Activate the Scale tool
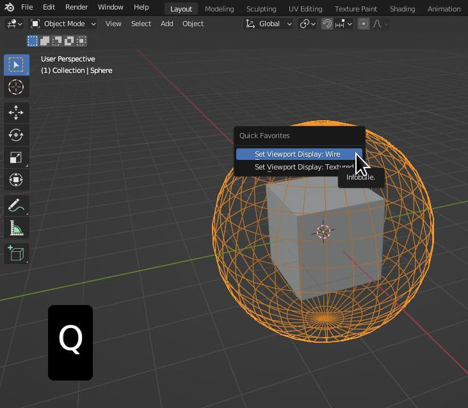 (16, 157)
